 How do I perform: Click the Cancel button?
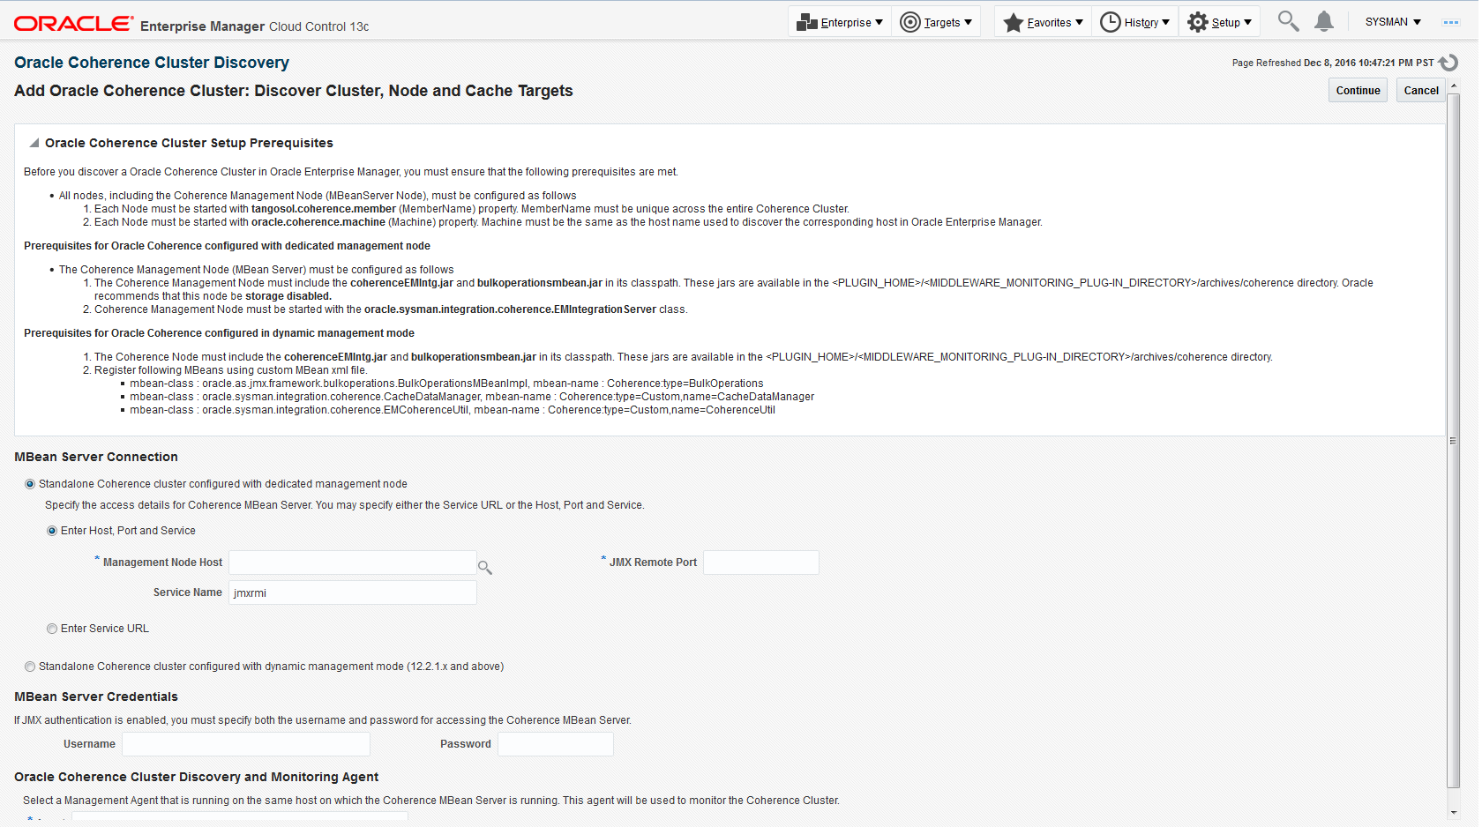(1421, 90)
